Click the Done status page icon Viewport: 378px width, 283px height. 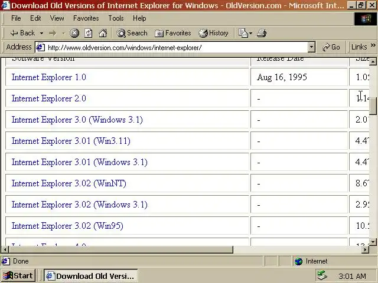[x=6, y=261]
